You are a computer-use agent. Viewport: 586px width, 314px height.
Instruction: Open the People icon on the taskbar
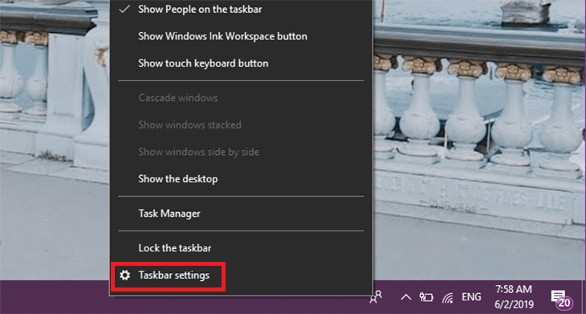pos(375,297)
